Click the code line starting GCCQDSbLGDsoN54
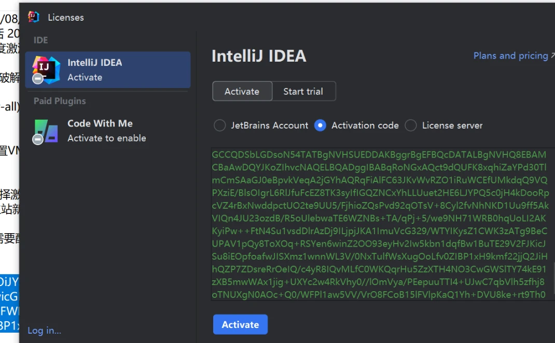The image size is (555, 343). (379, 154)
